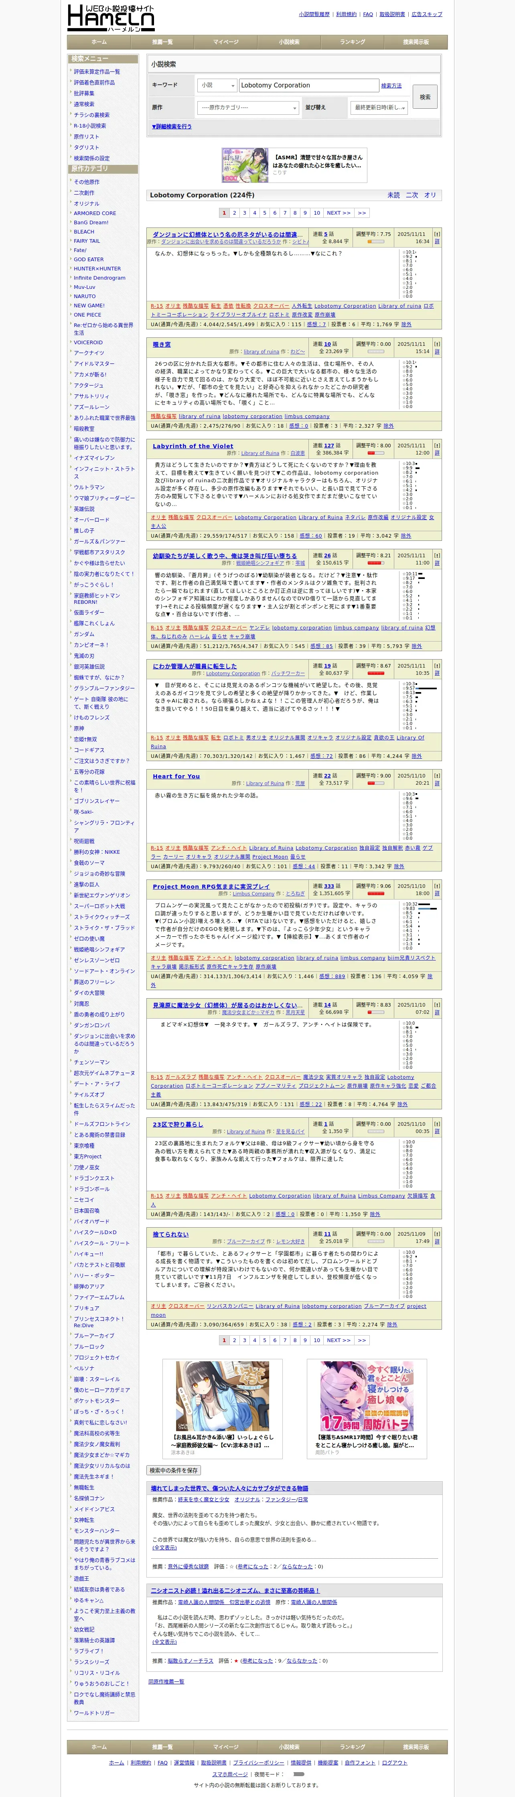
Task: Go to page 10 in bottom pager
Action: (317, 1340)
